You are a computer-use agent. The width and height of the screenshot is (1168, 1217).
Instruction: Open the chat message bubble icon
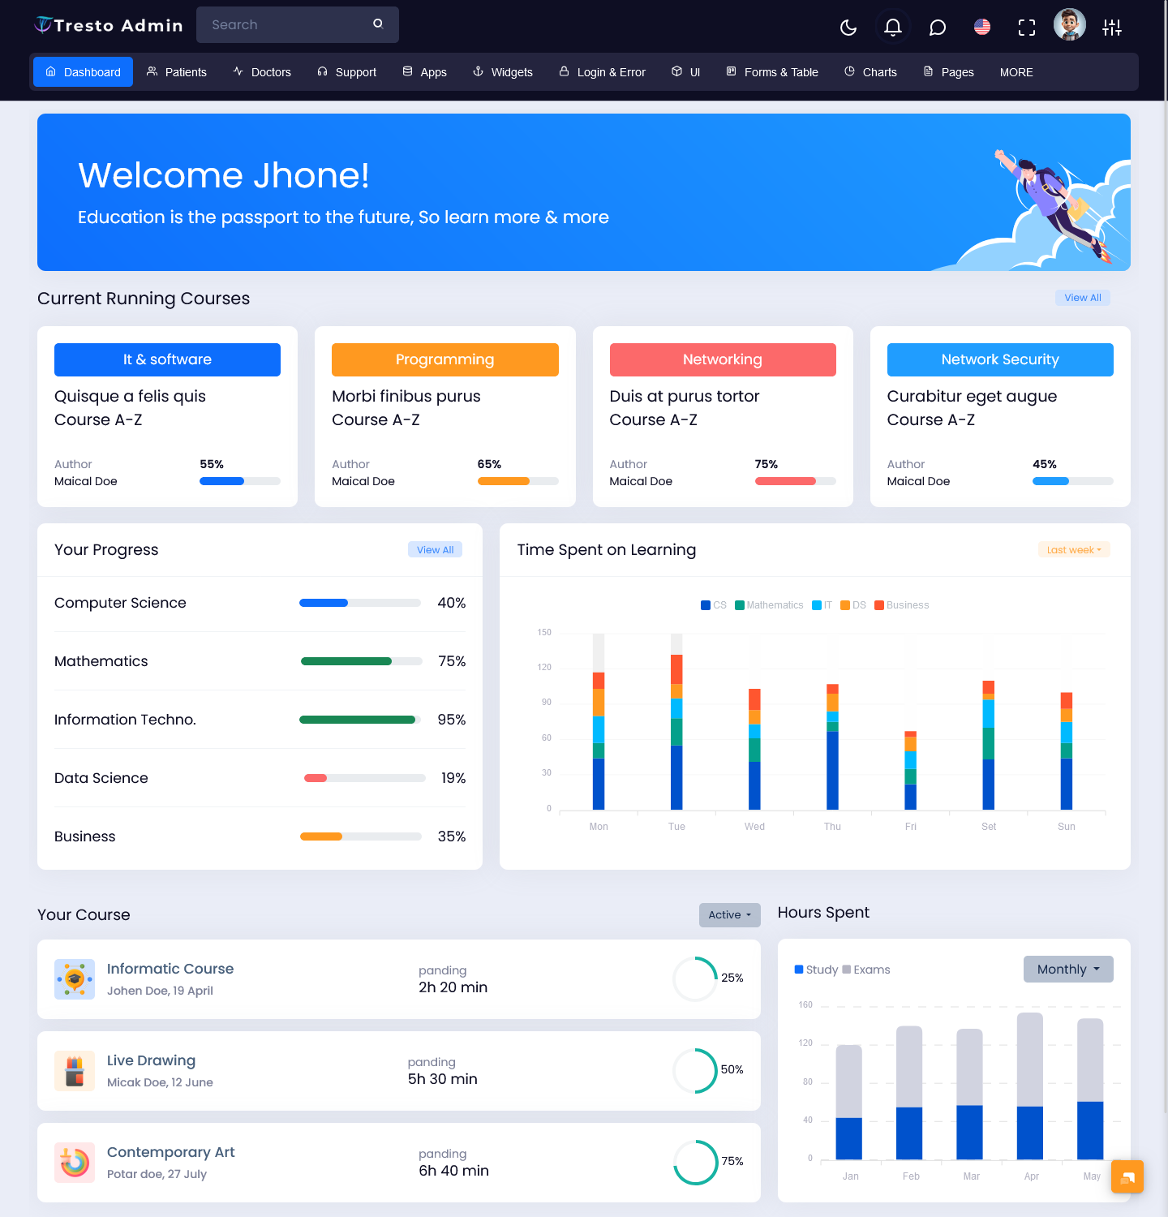tap(937, 28)
